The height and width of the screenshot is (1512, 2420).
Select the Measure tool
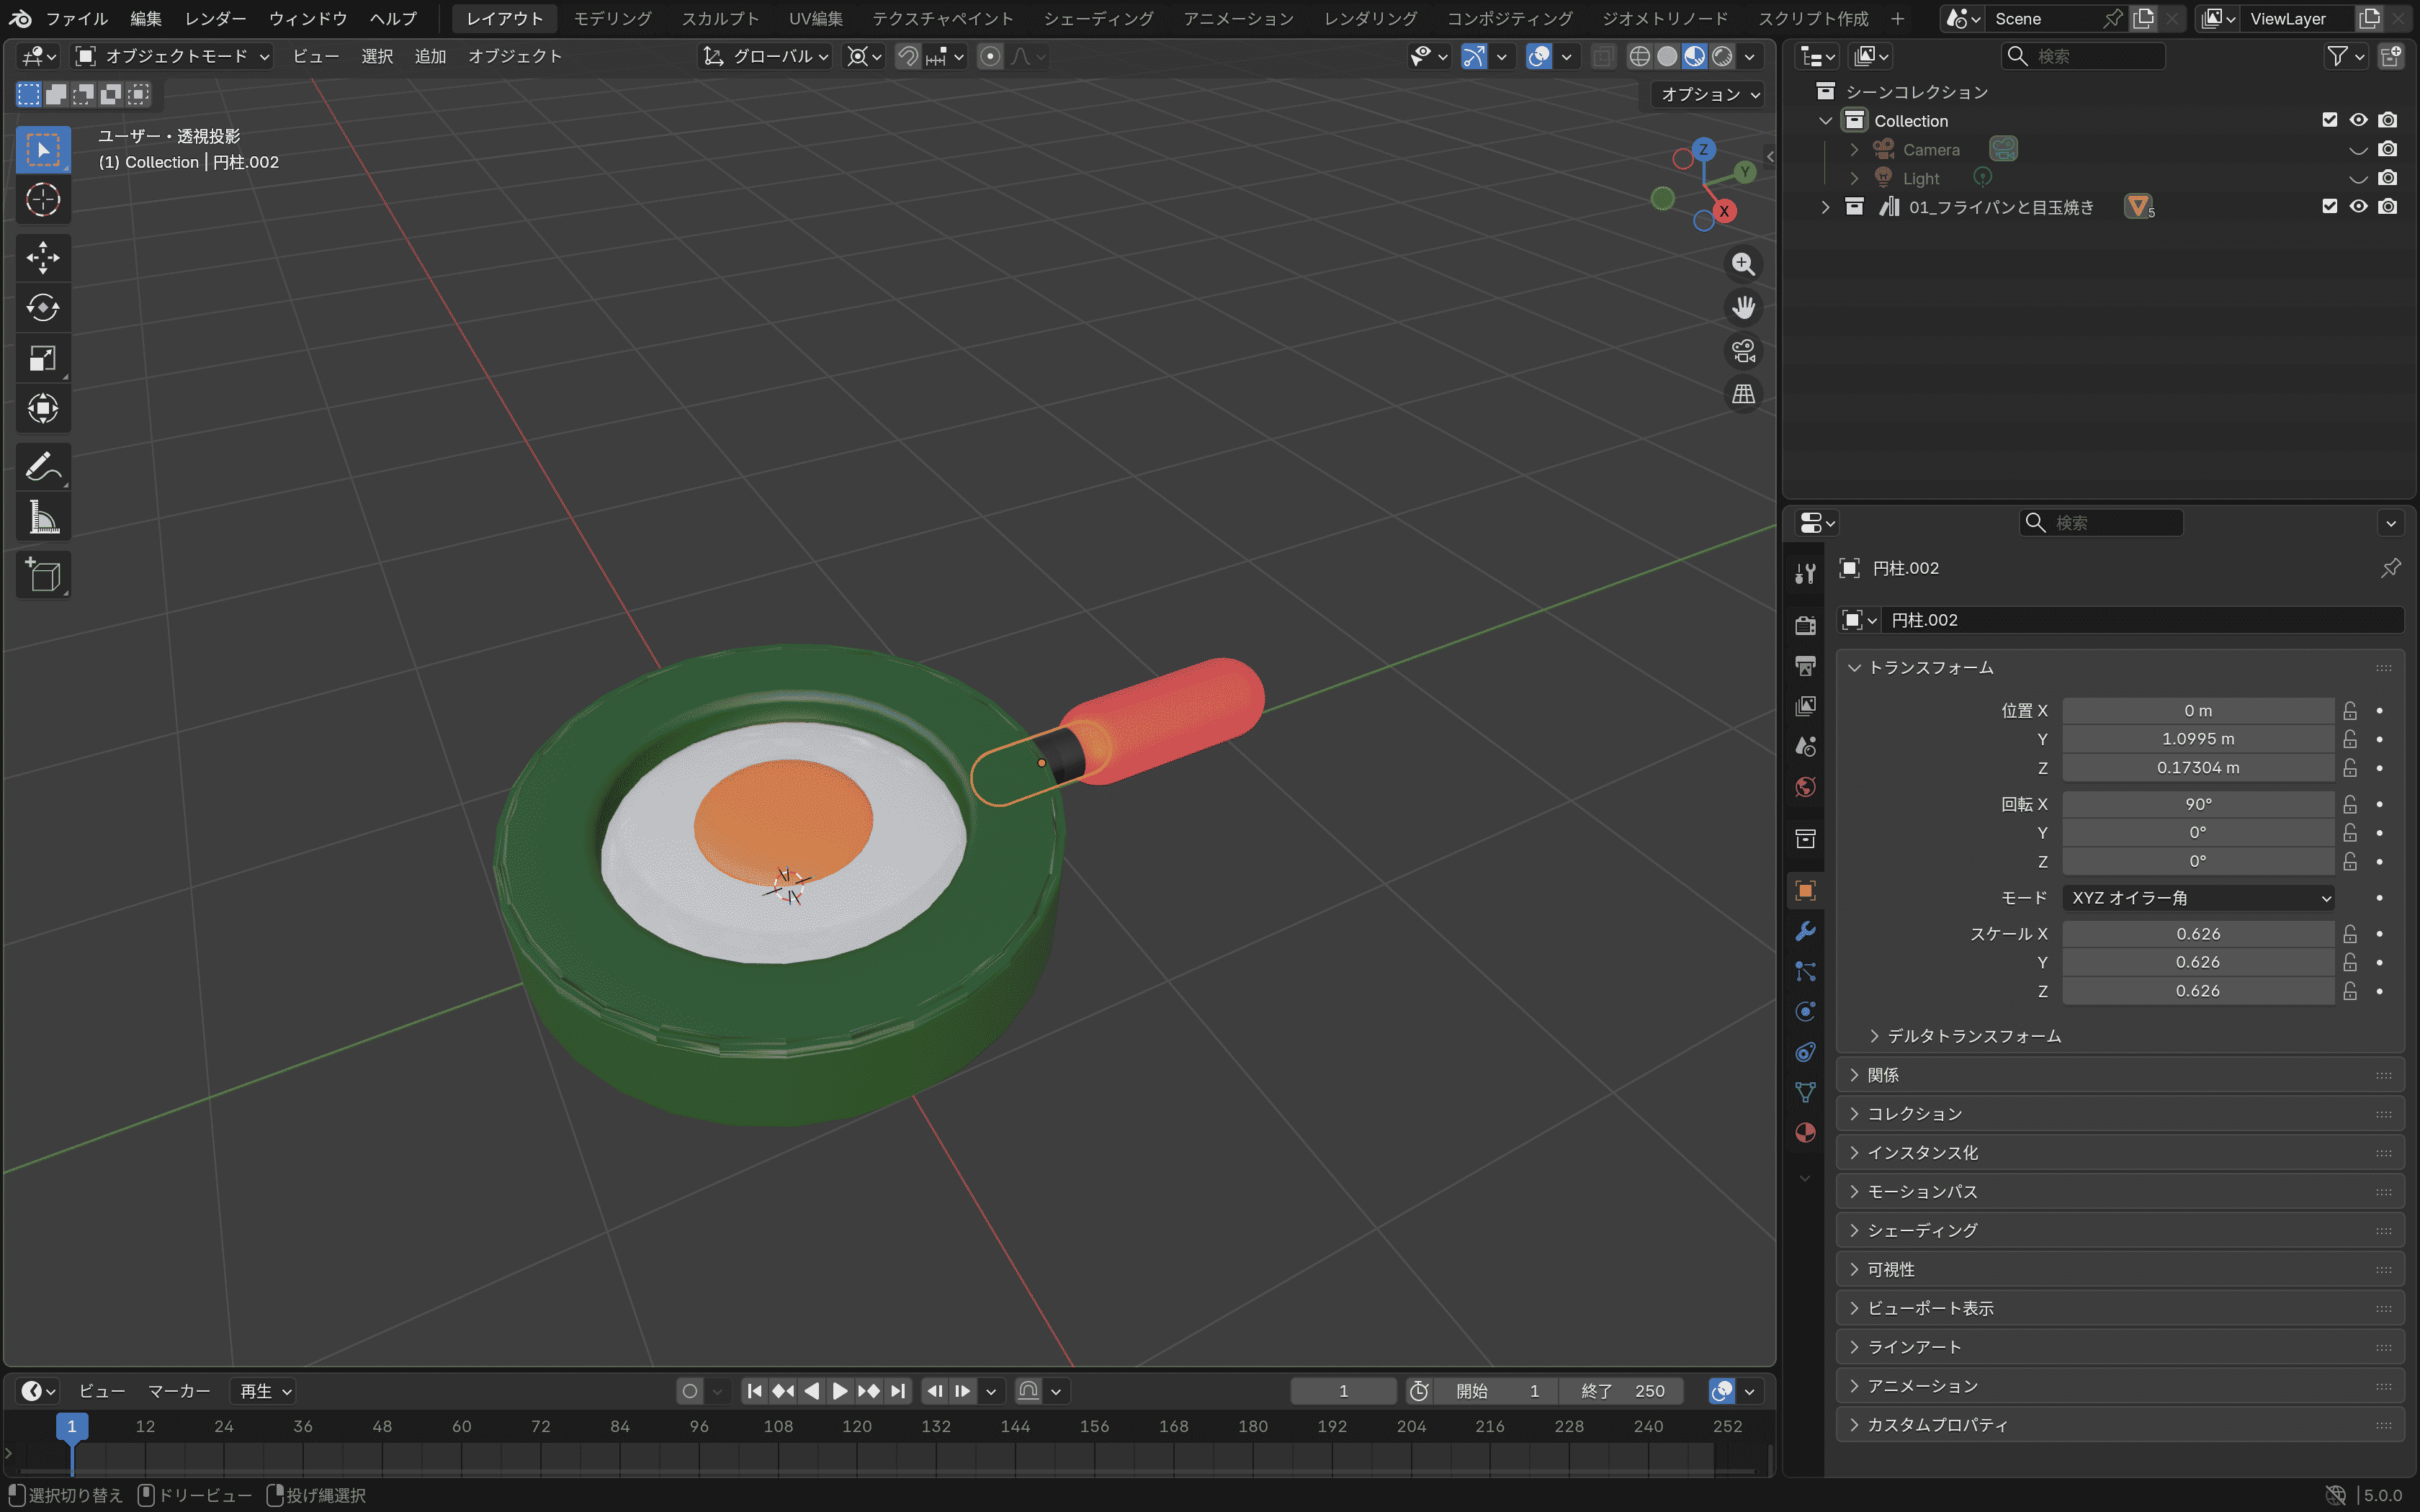point(43,517)
